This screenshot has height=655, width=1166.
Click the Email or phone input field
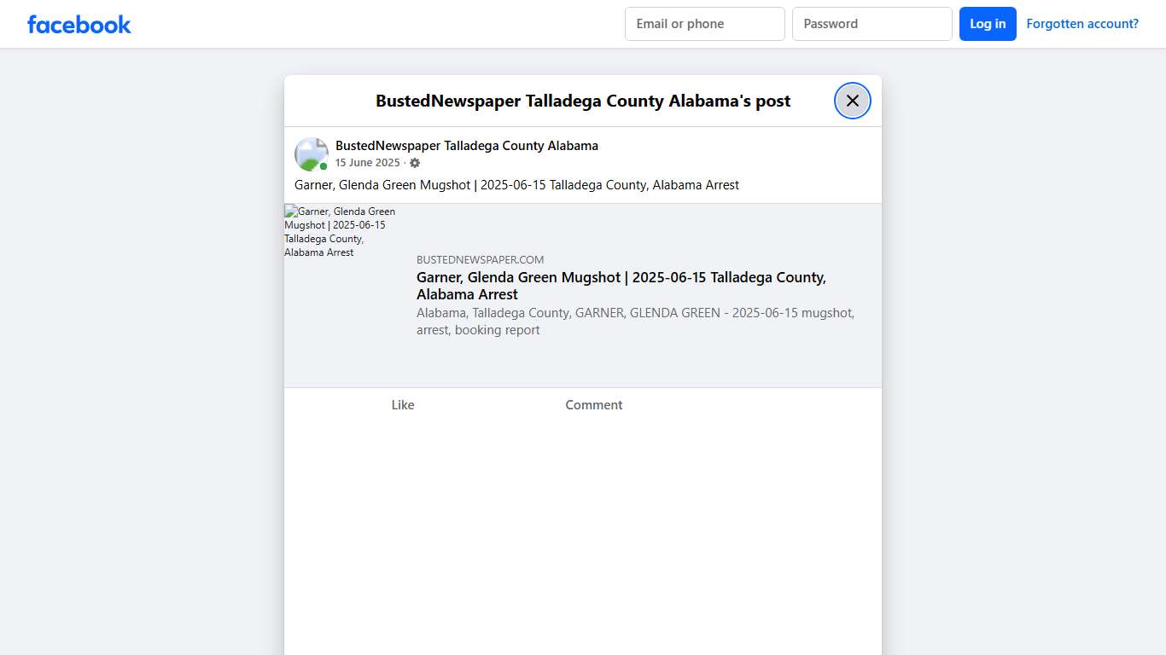point(704,24)
